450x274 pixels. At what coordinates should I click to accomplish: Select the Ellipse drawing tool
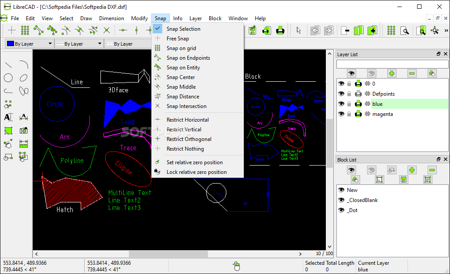[24, 78]
